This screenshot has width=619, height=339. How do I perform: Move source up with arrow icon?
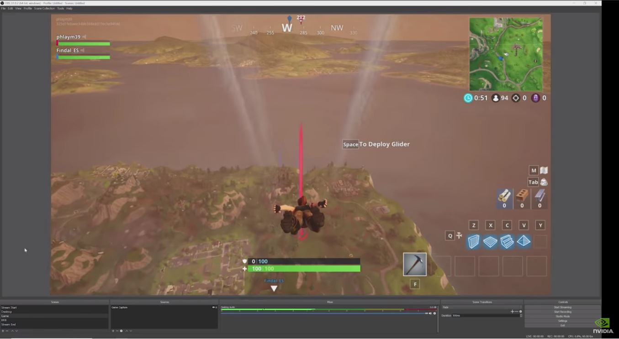tap(127, 331)
